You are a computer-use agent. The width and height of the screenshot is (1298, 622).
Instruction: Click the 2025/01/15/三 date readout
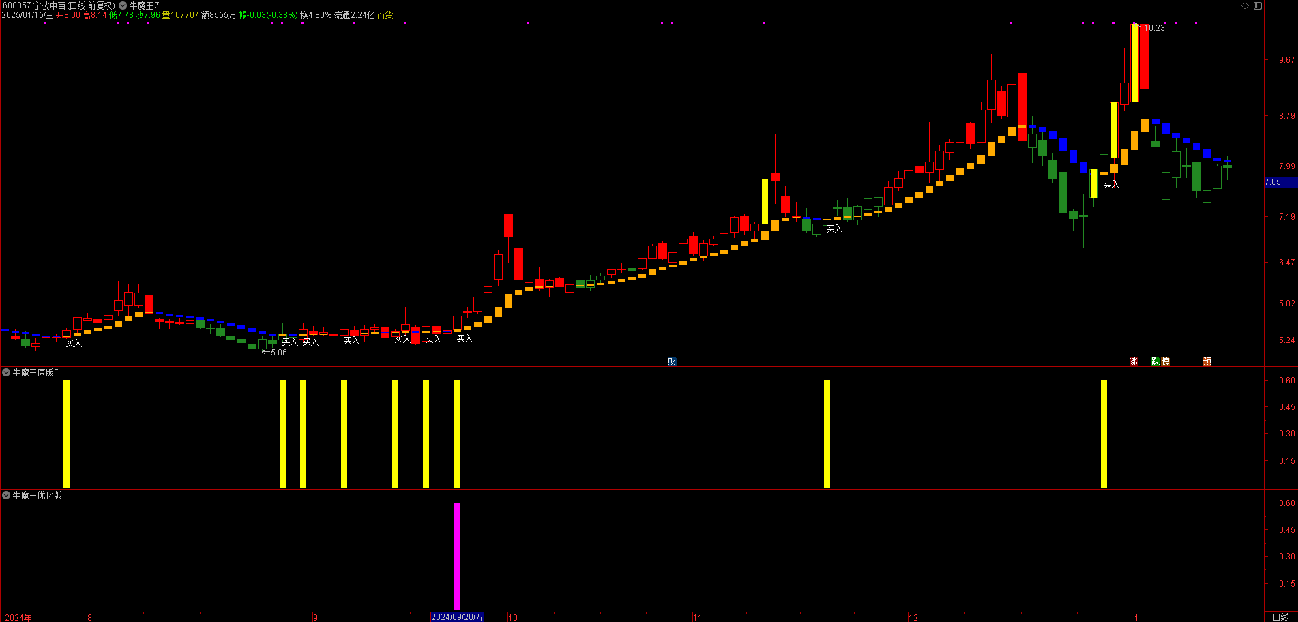click(x=27, y=15)
